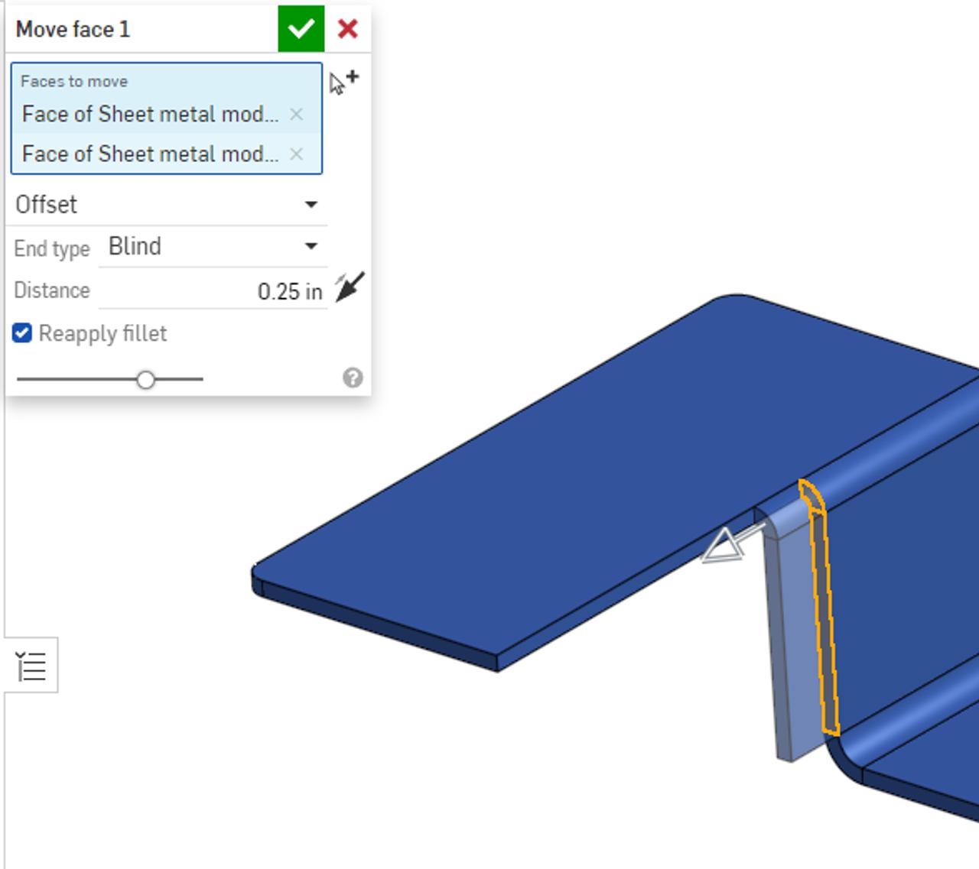Remove the first Face of Sheet metal selection
The image size is (979, 869).
point(297,115)
